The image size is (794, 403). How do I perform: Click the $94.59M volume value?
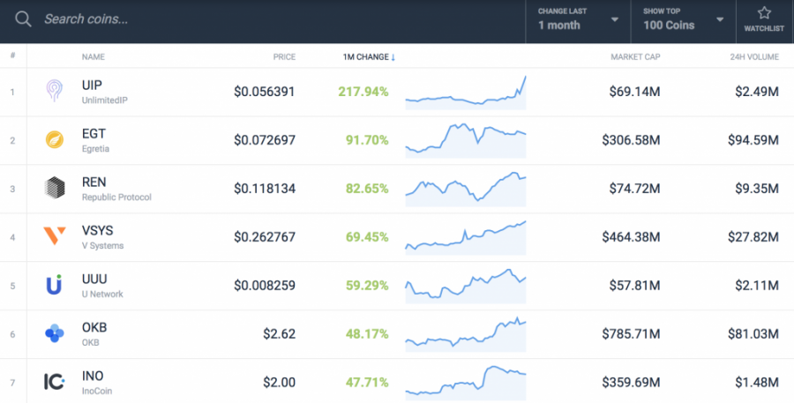753,139
